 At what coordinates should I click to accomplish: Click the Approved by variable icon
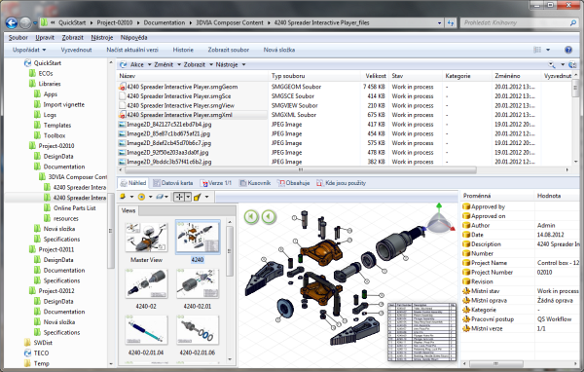(x=466, y=206)
